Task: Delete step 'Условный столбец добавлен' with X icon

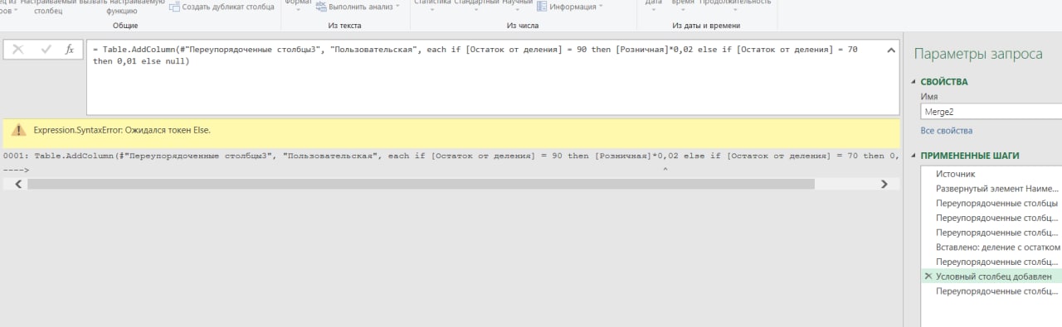Action: pos(928,277)
